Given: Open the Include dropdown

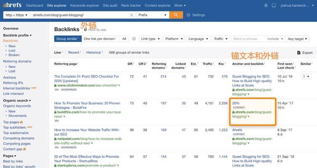Looking at the screenshot, I should click(275, 39).
